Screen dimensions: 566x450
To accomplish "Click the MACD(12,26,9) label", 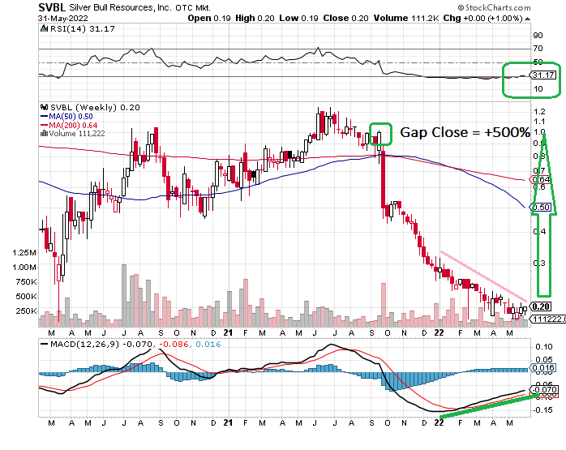I will point(84,345).
